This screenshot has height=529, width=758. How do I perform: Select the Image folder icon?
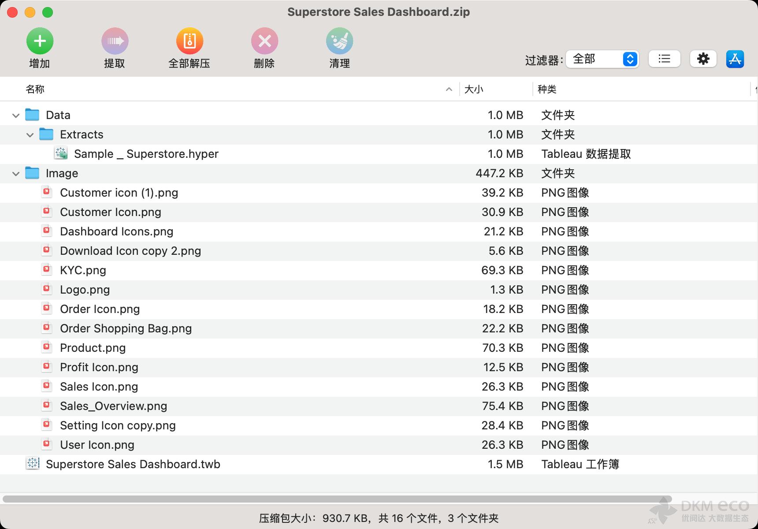pyautogui.click(x=32, y=173)
